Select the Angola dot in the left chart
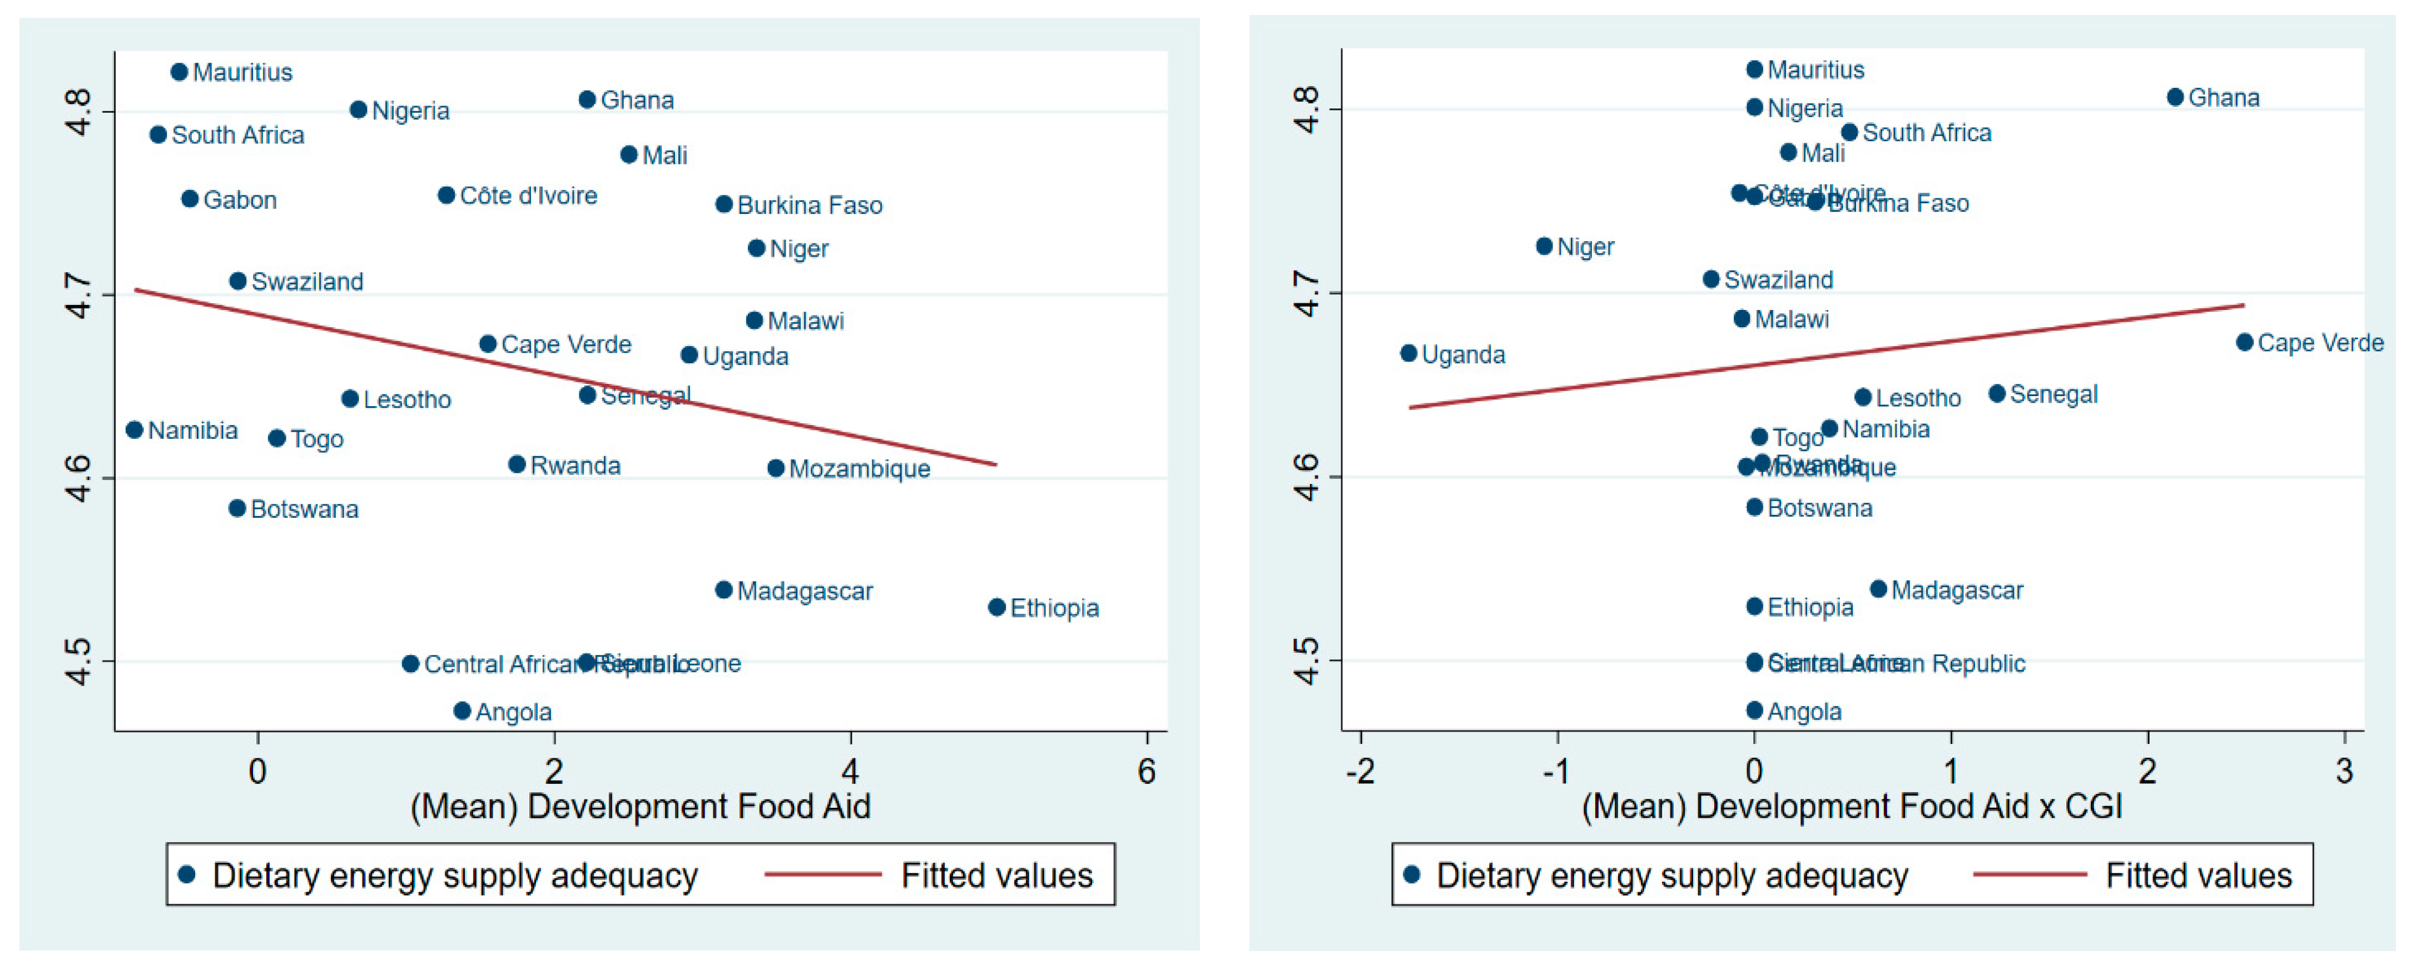 (462, 710)
